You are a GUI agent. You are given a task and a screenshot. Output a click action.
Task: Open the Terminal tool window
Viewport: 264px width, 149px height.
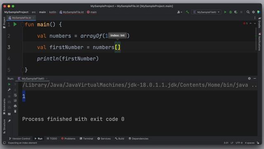click(86, 139)
